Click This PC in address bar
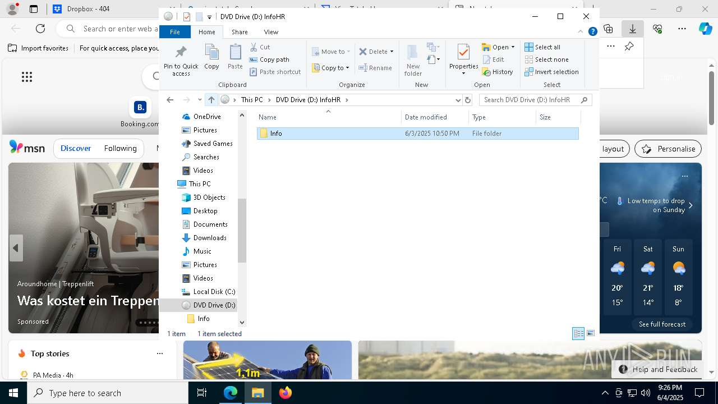 [x=252, y=100]
